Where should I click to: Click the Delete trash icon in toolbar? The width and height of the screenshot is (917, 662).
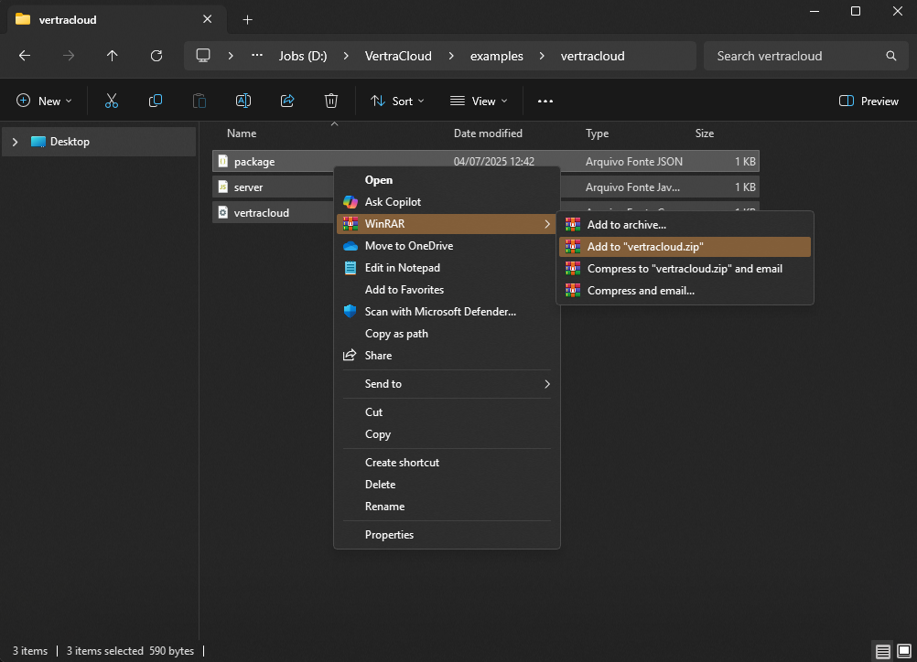(x=331, y=101)
